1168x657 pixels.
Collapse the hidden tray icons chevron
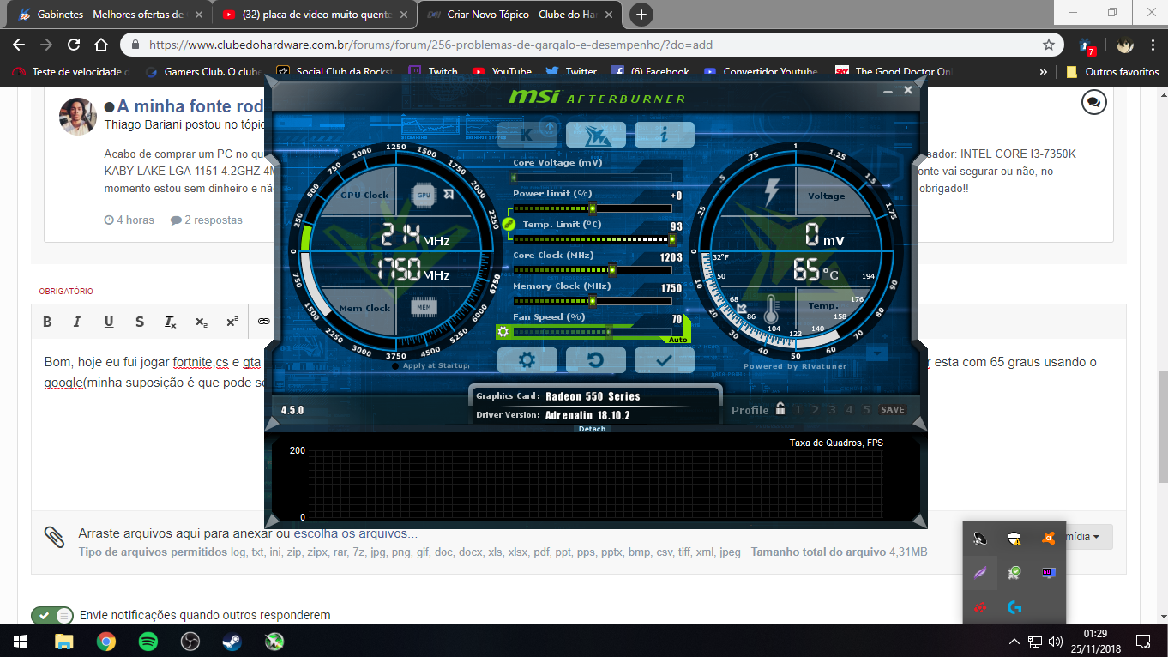(1014, 641)
